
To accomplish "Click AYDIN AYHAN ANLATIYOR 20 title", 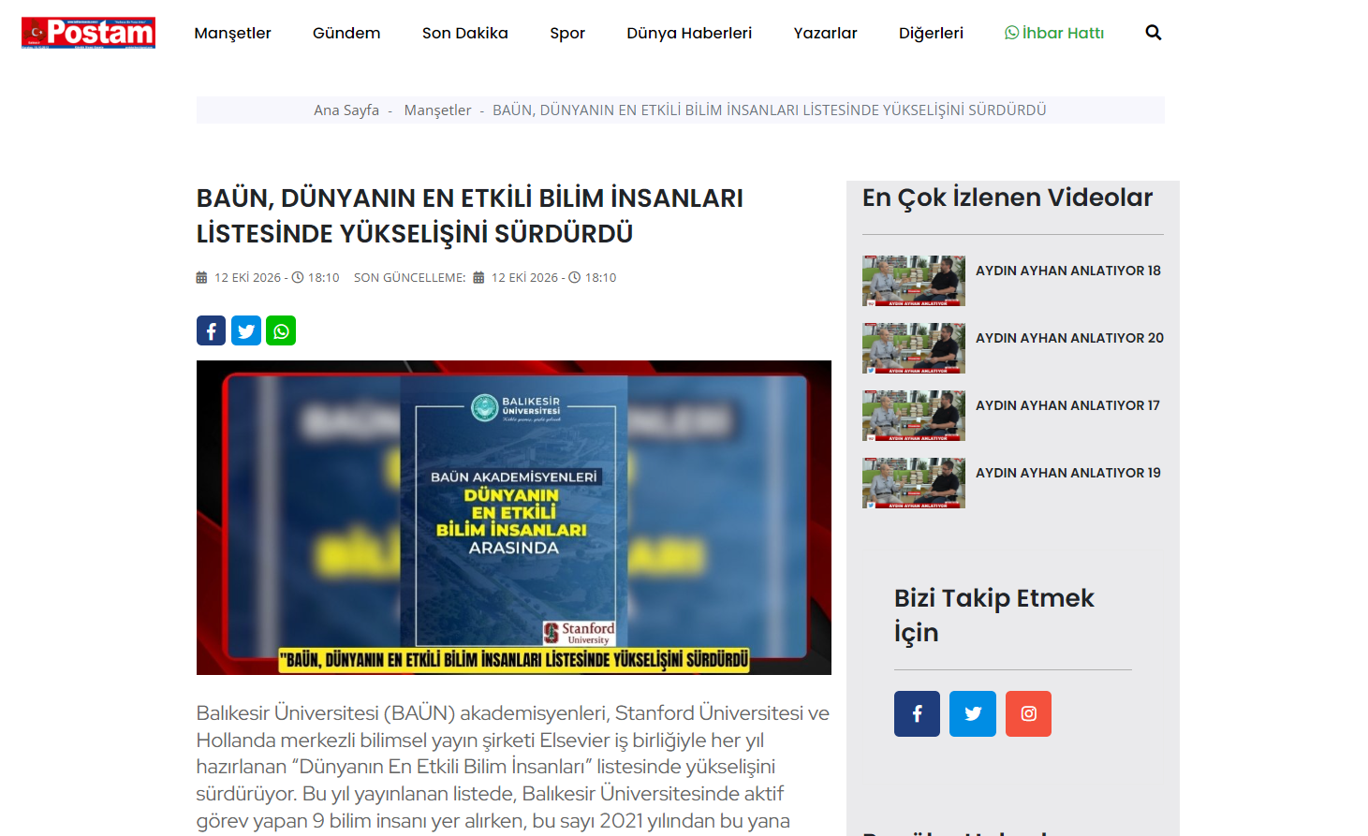I will (x=1069, y=338).
